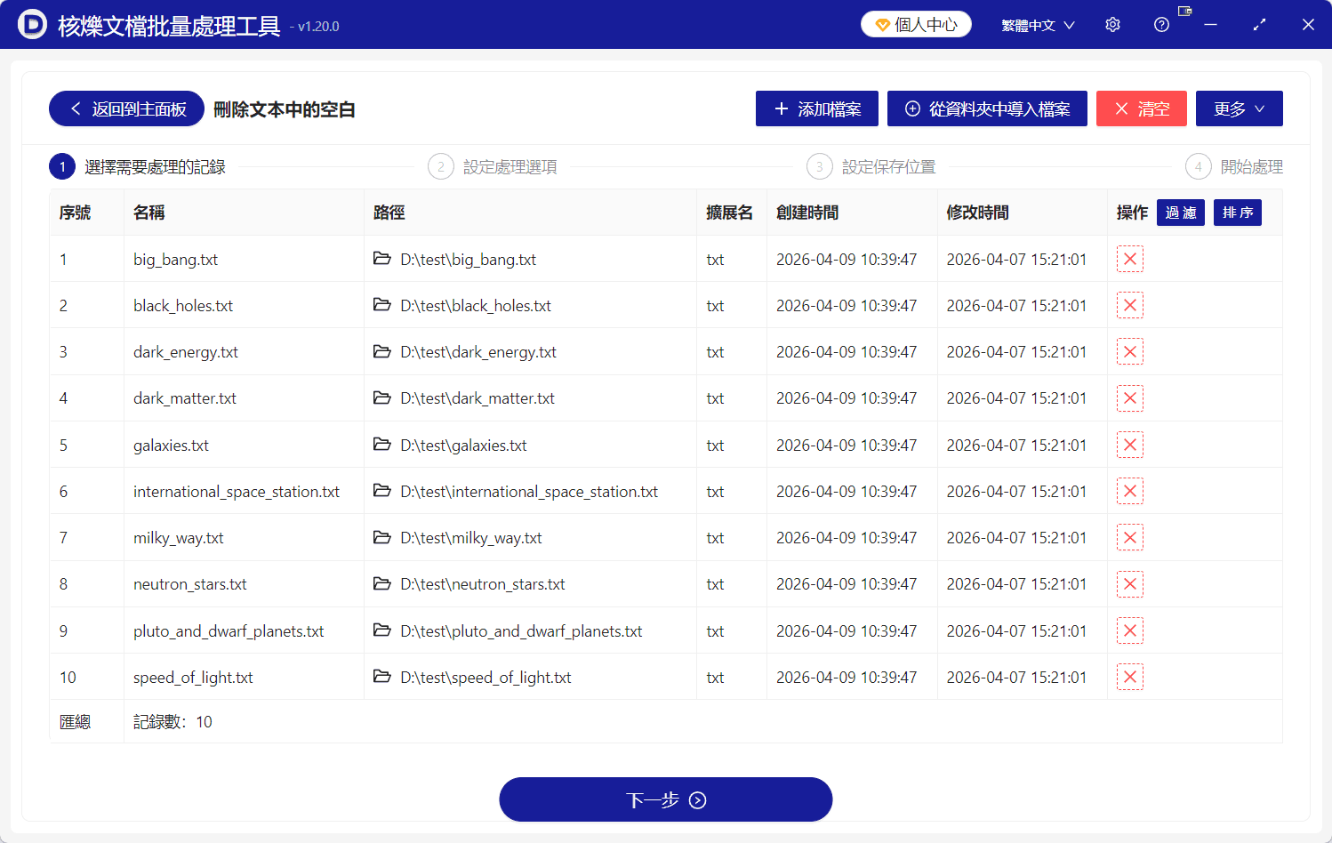
Task: Open the 繁體中文 language dropdown
Action: [x=1037, y=24]
